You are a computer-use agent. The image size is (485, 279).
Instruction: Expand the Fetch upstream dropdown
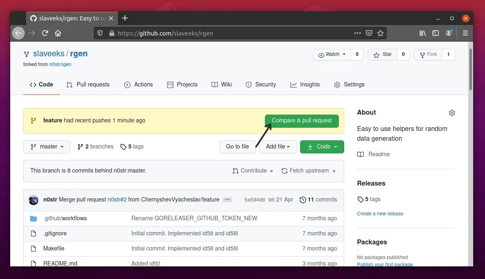point(308,171)
